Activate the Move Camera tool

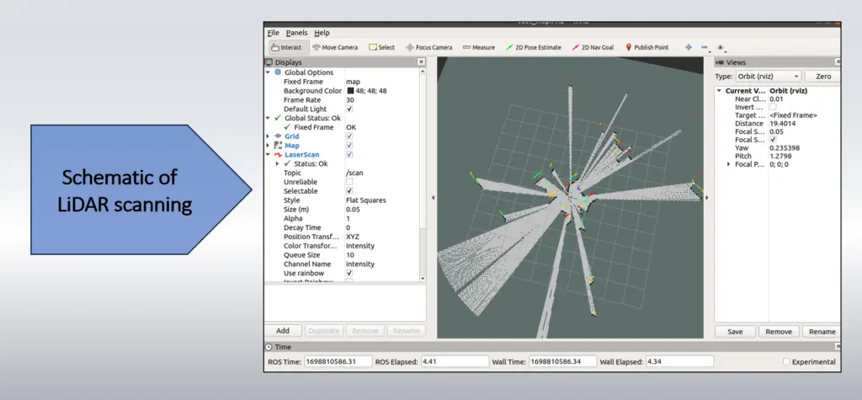pyautogui.click(x=335, y=47)
